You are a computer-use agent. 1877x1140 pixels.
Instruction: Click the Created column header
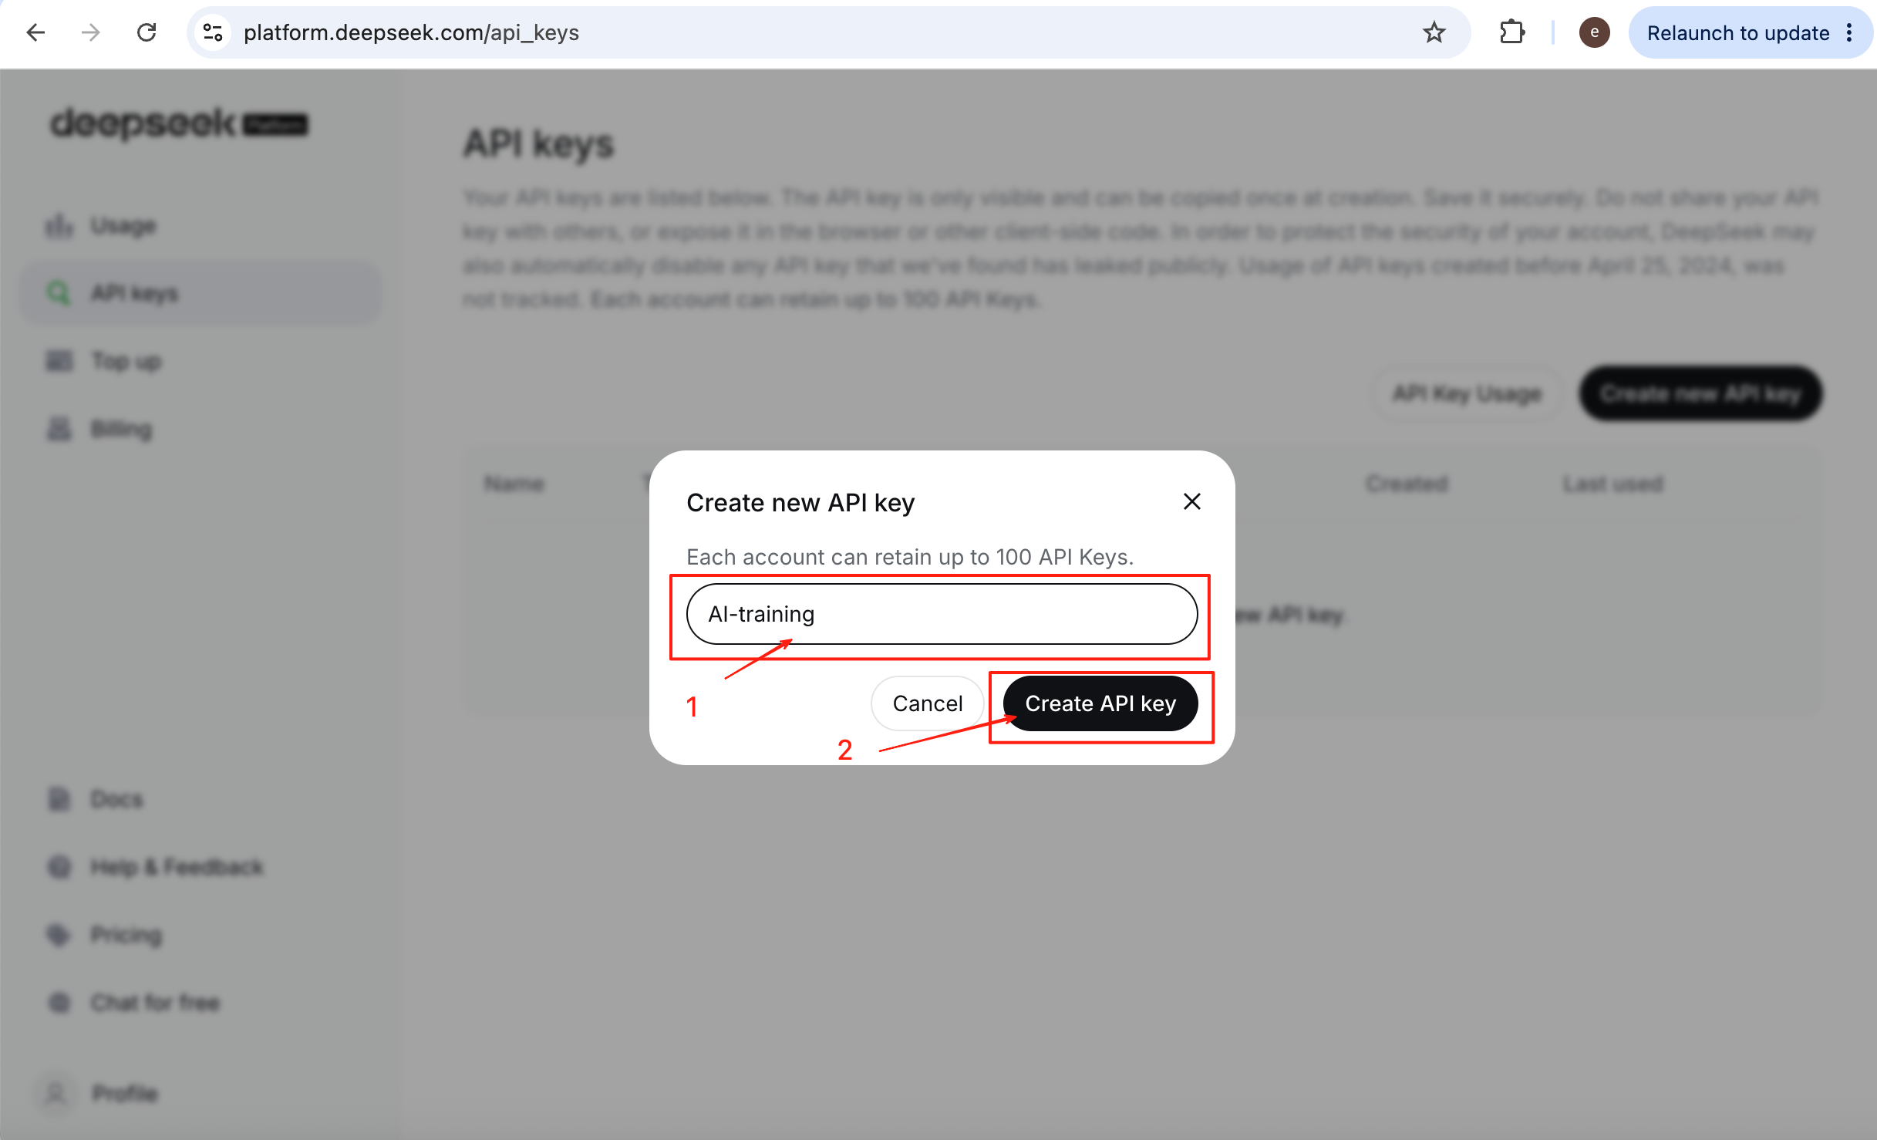click(x=1407, y=484)
